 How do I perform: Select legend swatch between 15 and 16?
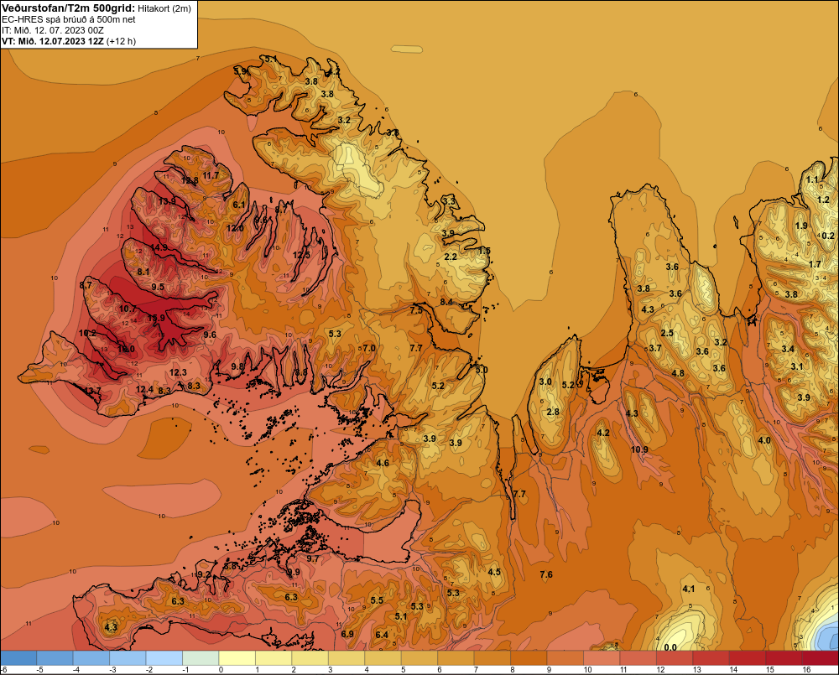pyautogui.click(x=784, y=657)
